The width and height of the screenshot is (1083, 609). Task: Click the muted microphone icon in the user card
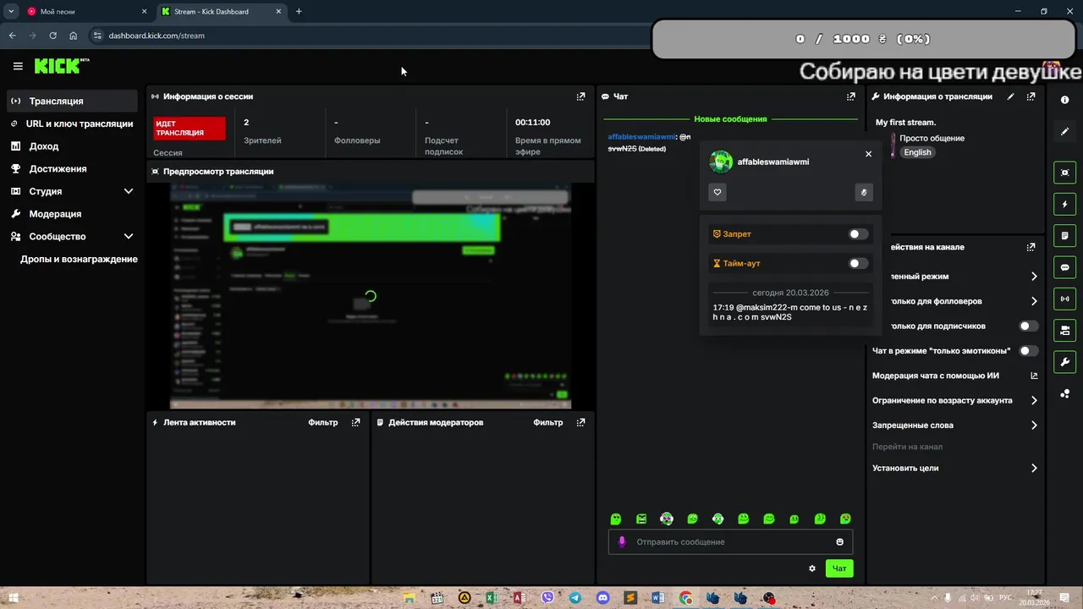[x=863, y=192]
